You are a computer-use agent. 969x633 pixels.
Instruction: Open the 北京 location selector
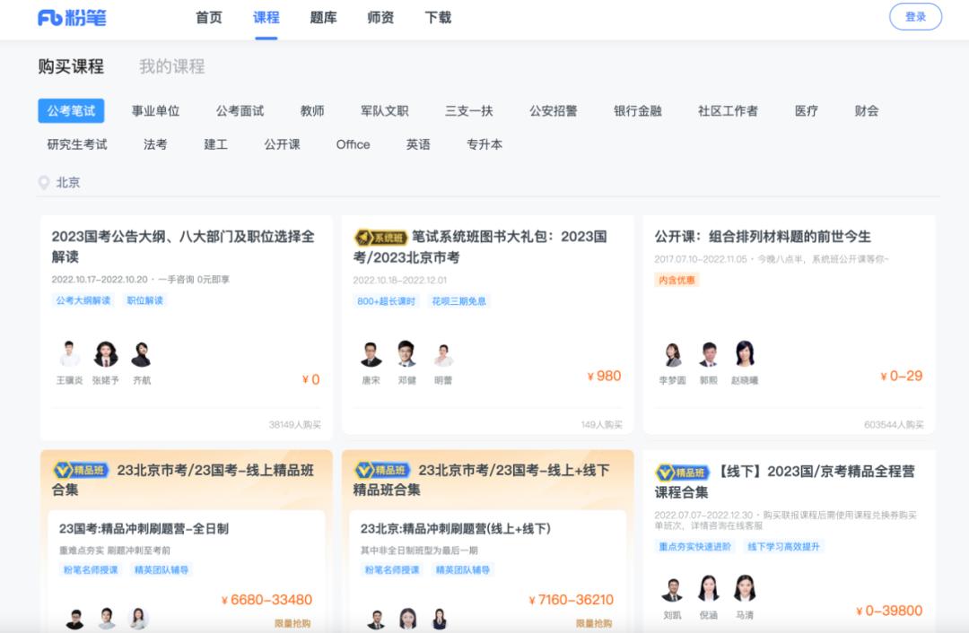(x=68, y=183)
